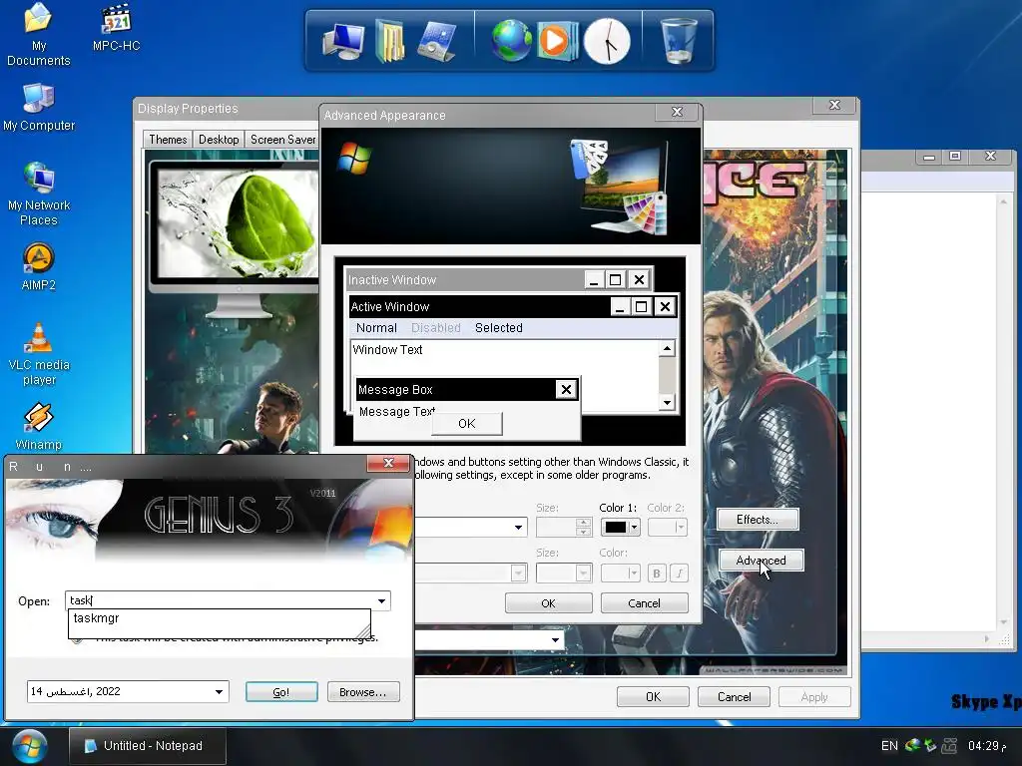
Task: Open the recycle bin icon in the dock
Action: pyautogui.click(x=678, y=40)
